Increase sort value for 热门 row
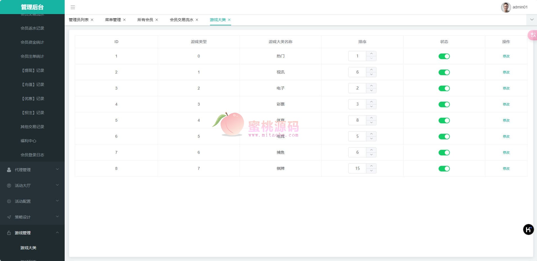 coord(371,53)
